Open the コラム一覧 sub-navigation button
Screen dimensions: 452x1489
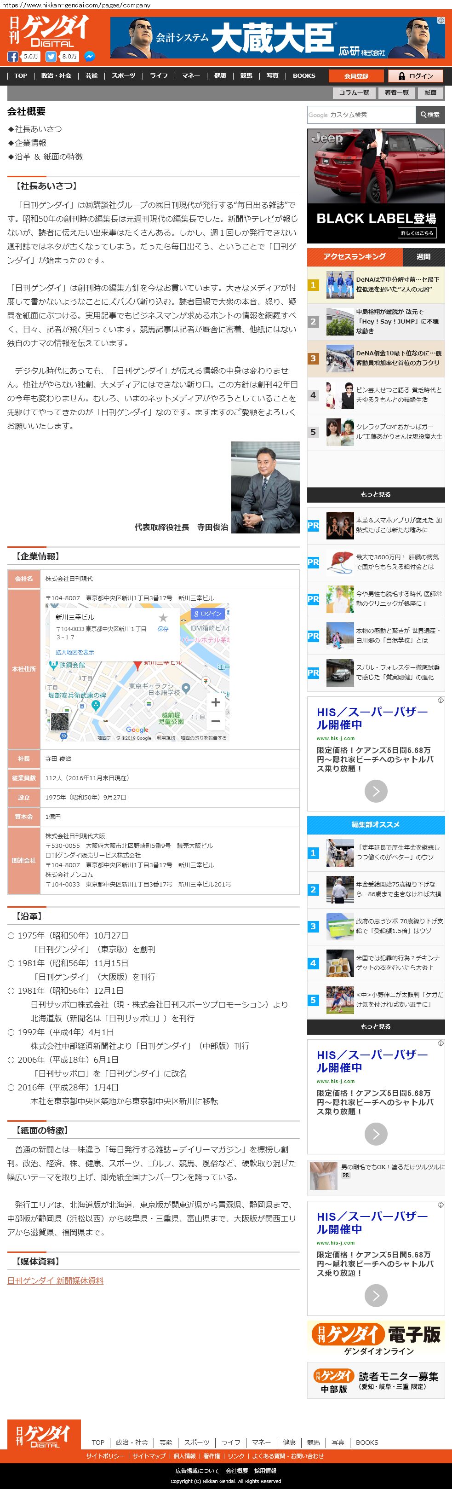[x=353, y=93]
